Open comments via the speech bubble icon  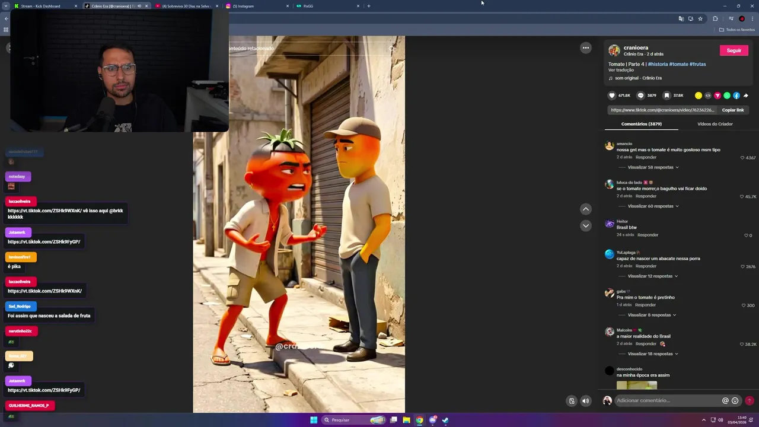tap(640, 95)
